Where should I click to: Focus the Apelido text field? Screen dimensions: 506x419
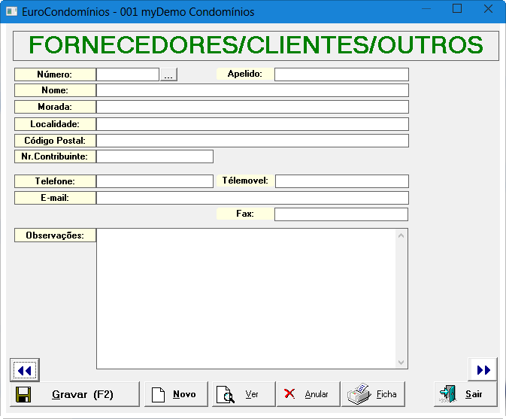click(341, 74)
